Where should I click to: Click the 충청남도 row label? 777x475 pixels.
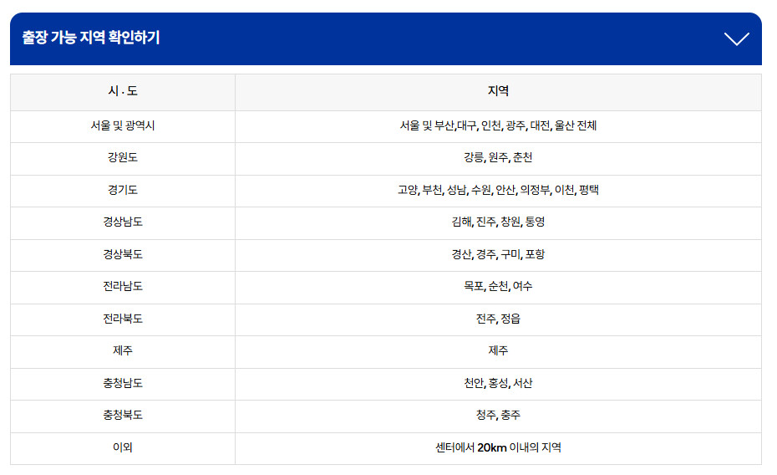point(123,383)
